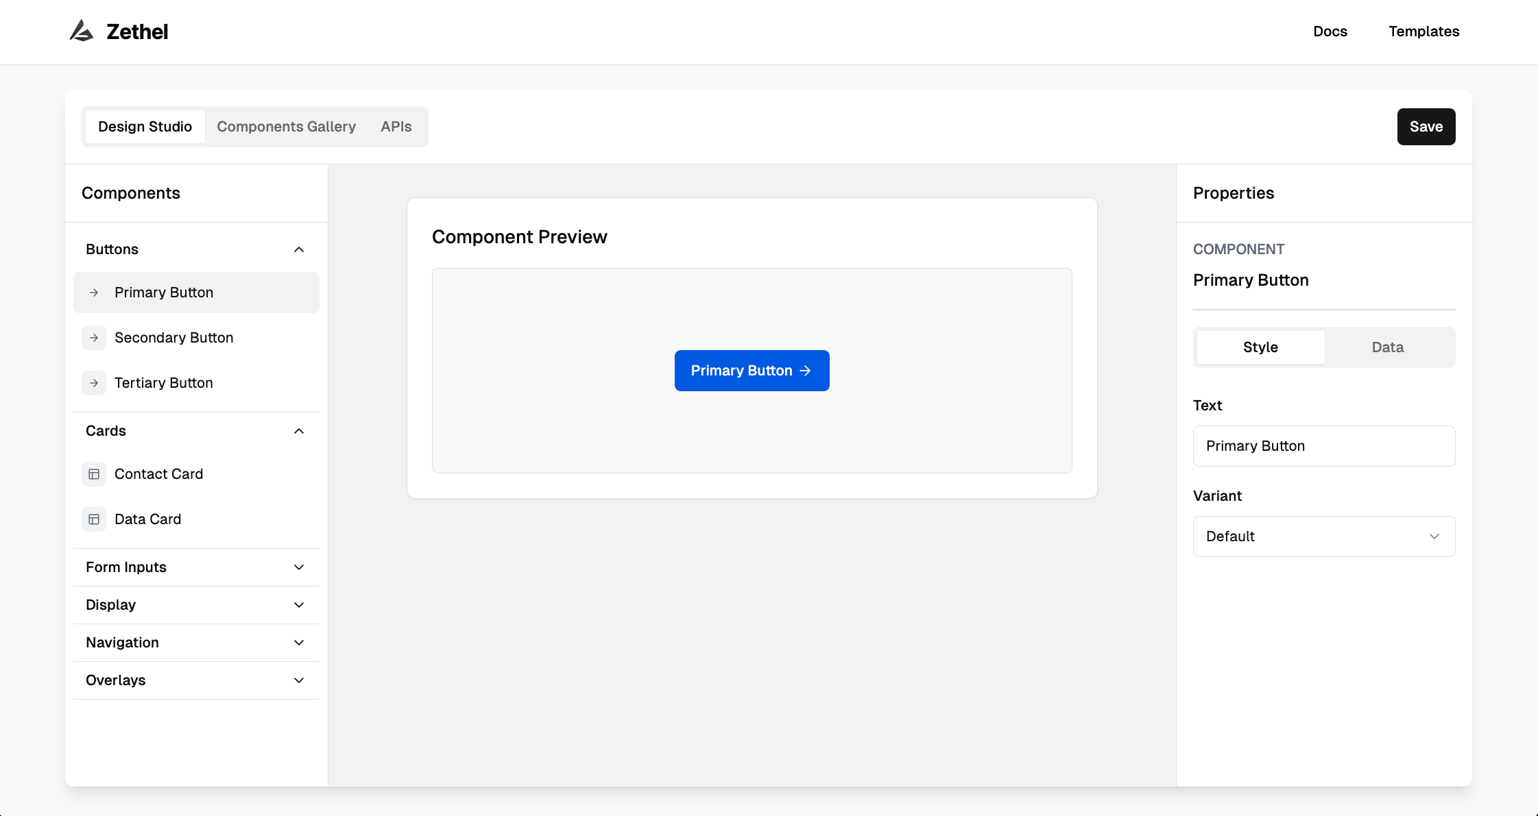Screen dimensions: 1538x816
Task: Click the Zethel logo icon
Action: [82, 32]
